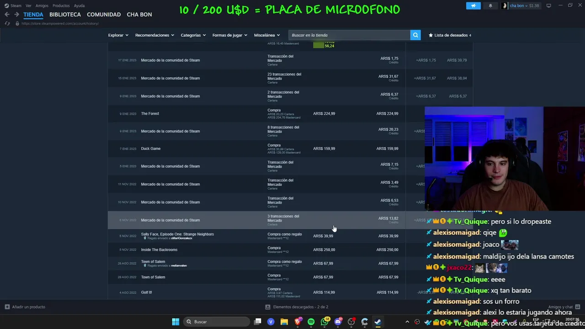The width and height of the screenshot is (585, 329).
Task: Click the downloads icon in bottom bar
Action: click(268, 307)
